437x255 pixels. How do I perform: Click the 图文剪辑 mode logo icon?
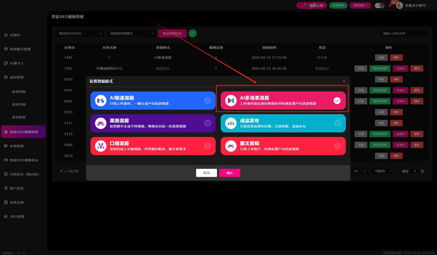point(231,146)
